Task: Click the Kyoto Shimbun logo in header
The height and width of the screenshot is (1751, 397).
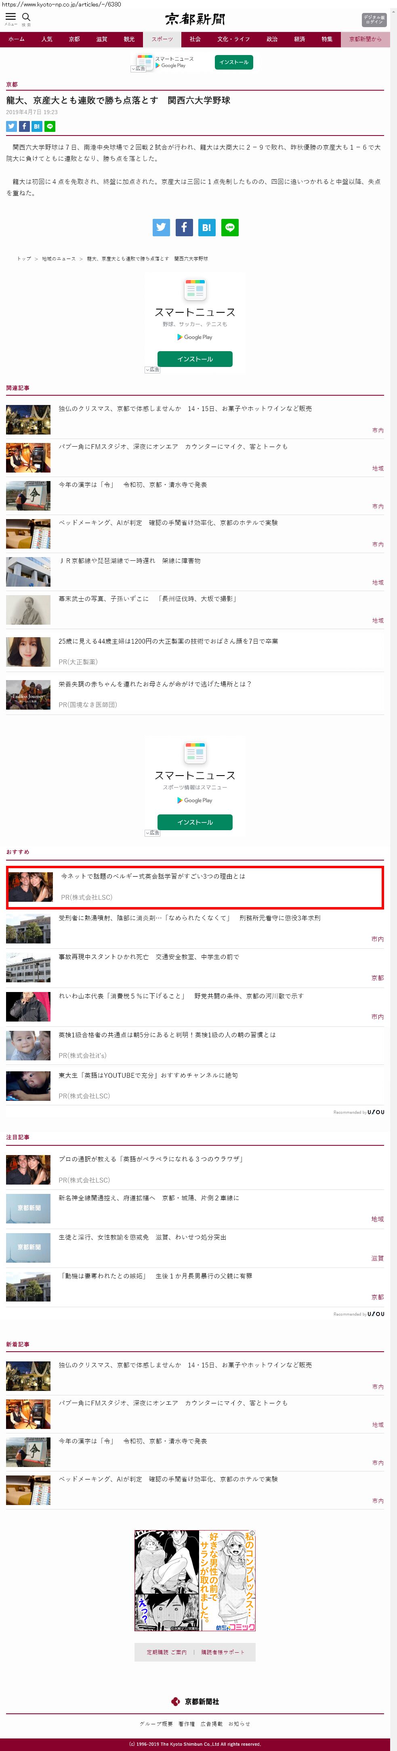Action: pyautogui.click(x=195, y=19)
